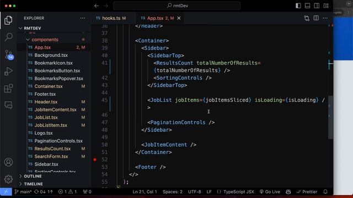The height and width of the screenshot is (198, 353).
Task: Toggle the primary side bar layout icon
Action: [x=298, y=6]
